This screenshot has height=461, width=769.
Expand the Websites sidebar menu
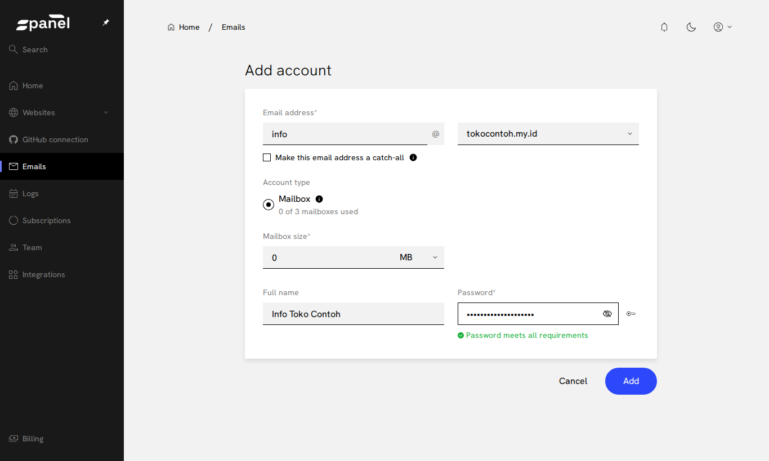[x=62, y=112]
